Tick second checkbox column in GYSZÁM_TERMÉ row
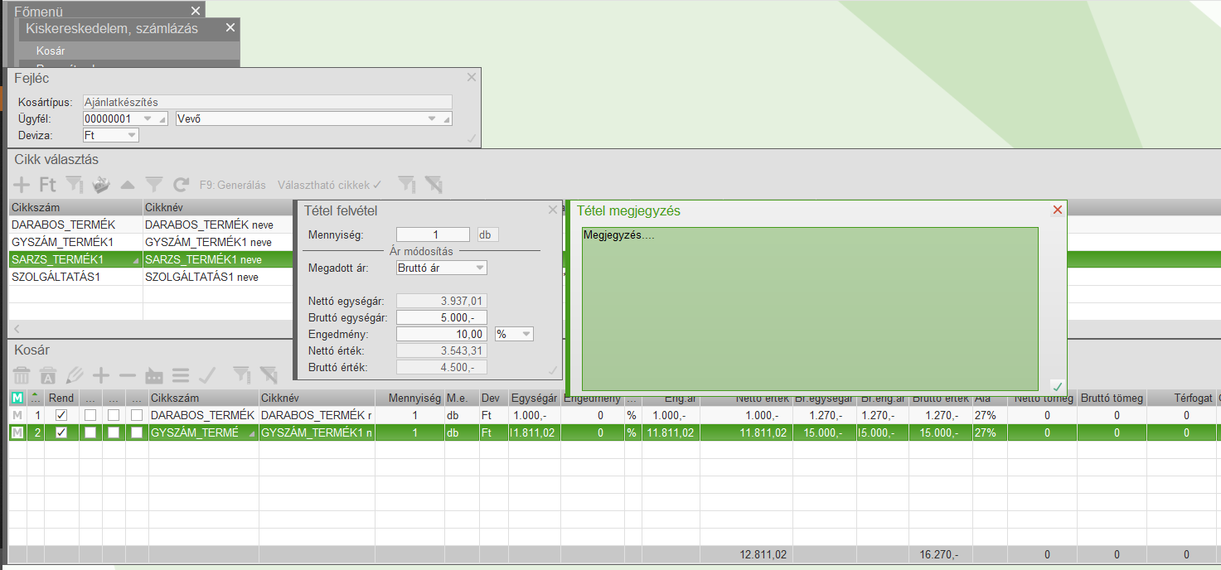1221x570 pixels. coord(90,432)
